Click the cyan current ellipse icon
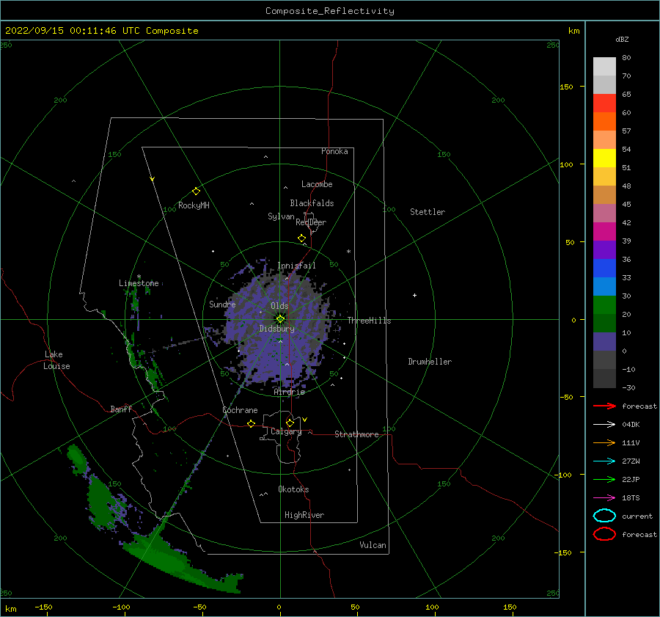Screen dimensions: 660x617 [x=604, y=516]
